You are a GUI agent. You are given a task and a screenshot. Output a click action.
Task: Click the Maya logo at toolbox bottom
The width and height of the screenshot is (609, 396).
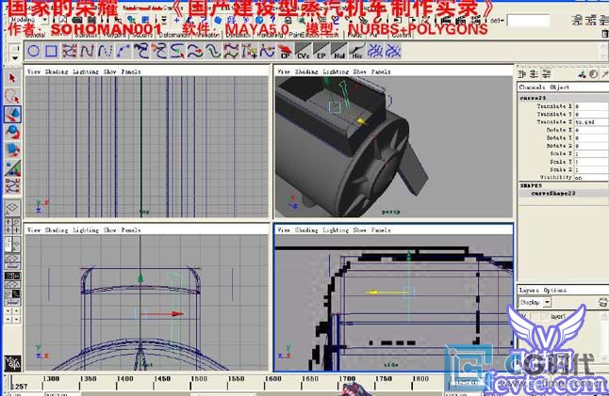pyautogui.click(x=12, y=363)
